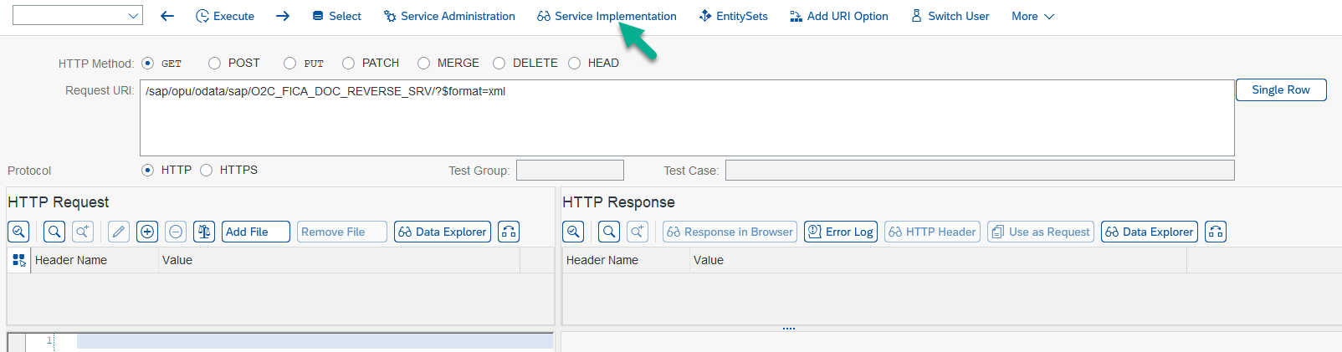Click the Single Row button
This screenshot has height=352, width=1342.
1281,90
